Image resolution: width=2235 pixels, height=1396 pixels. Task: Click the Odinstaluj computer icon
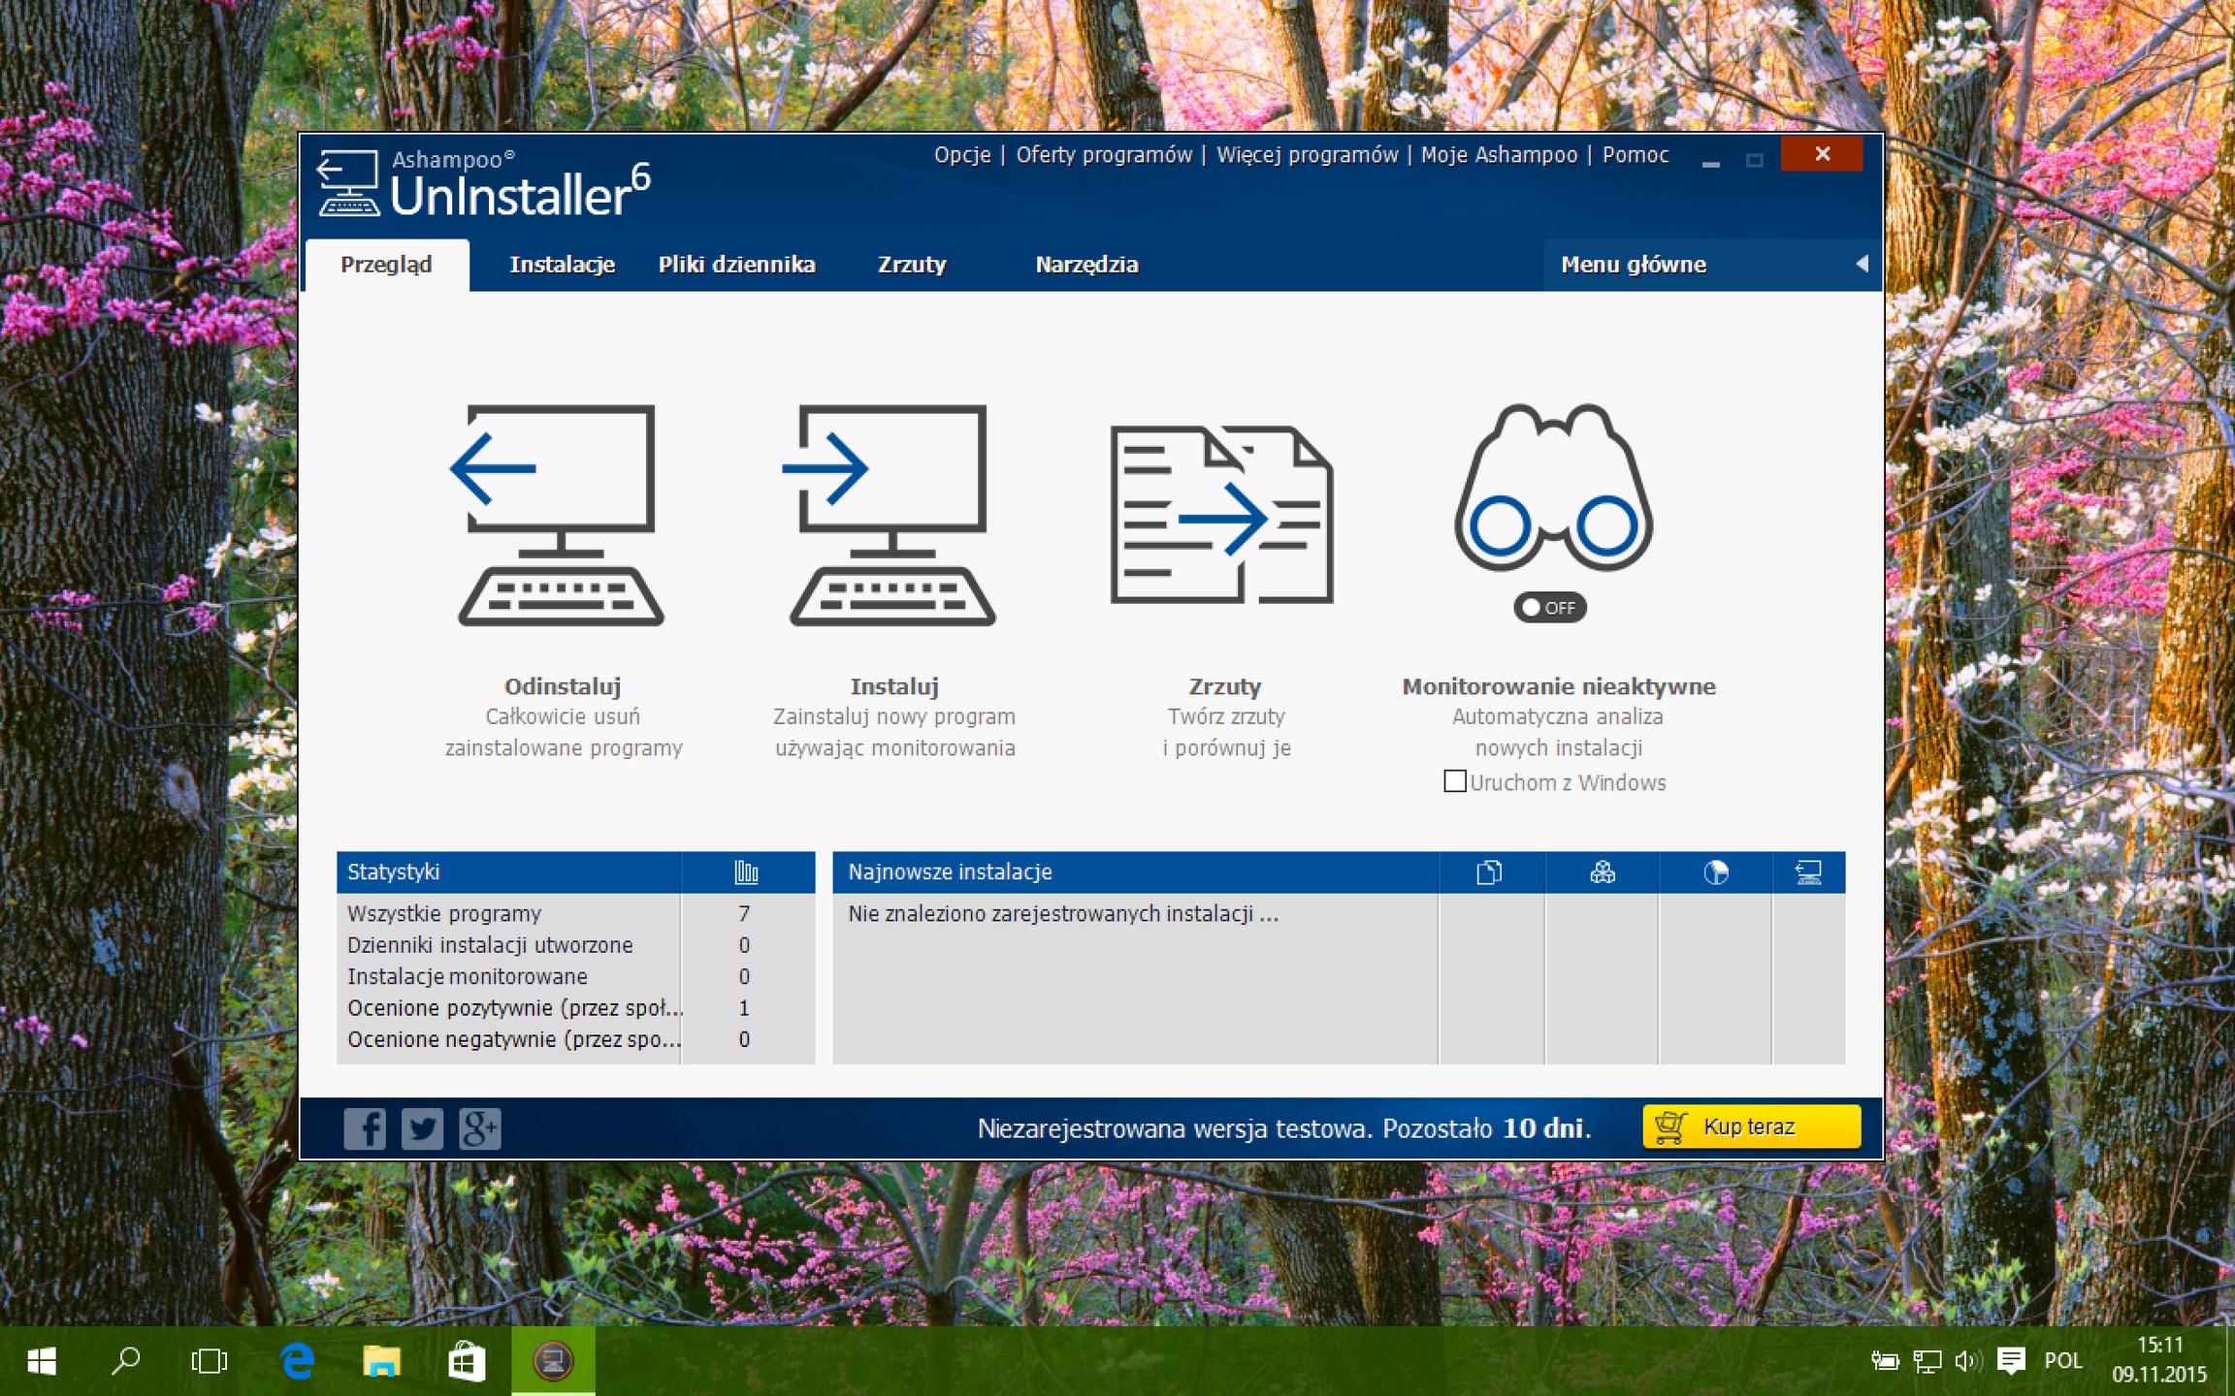pyautogui.click(x=560, y=515)
